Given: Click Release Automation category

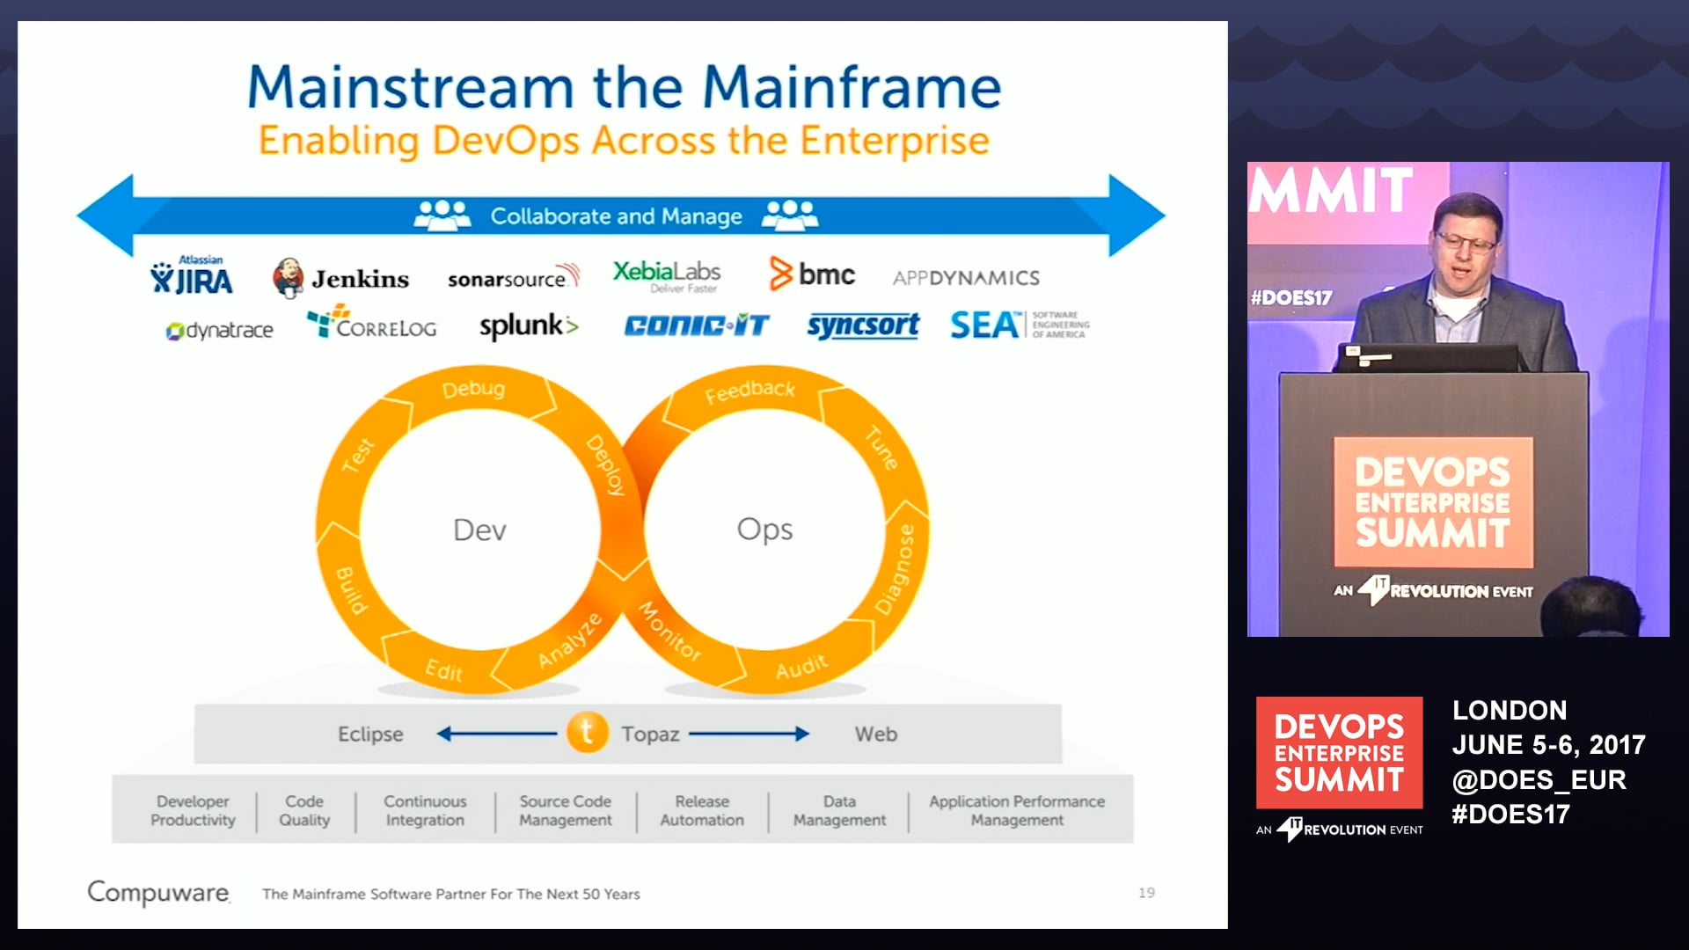Looking at the screenshot, I should [x=702, y=810].
